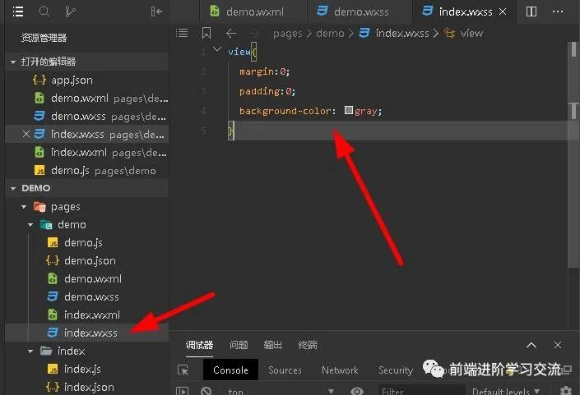Screen dimensions: 580x395
Task: Toggle the eye icon in console toolbar
Action: (x=357, y=392)
